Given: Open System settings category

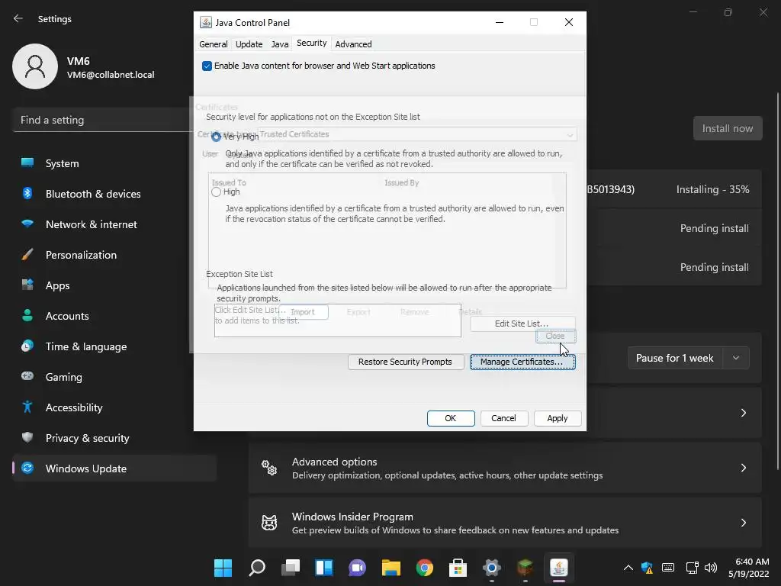Looking at the screenshot, I should click(x=114, y=163).
